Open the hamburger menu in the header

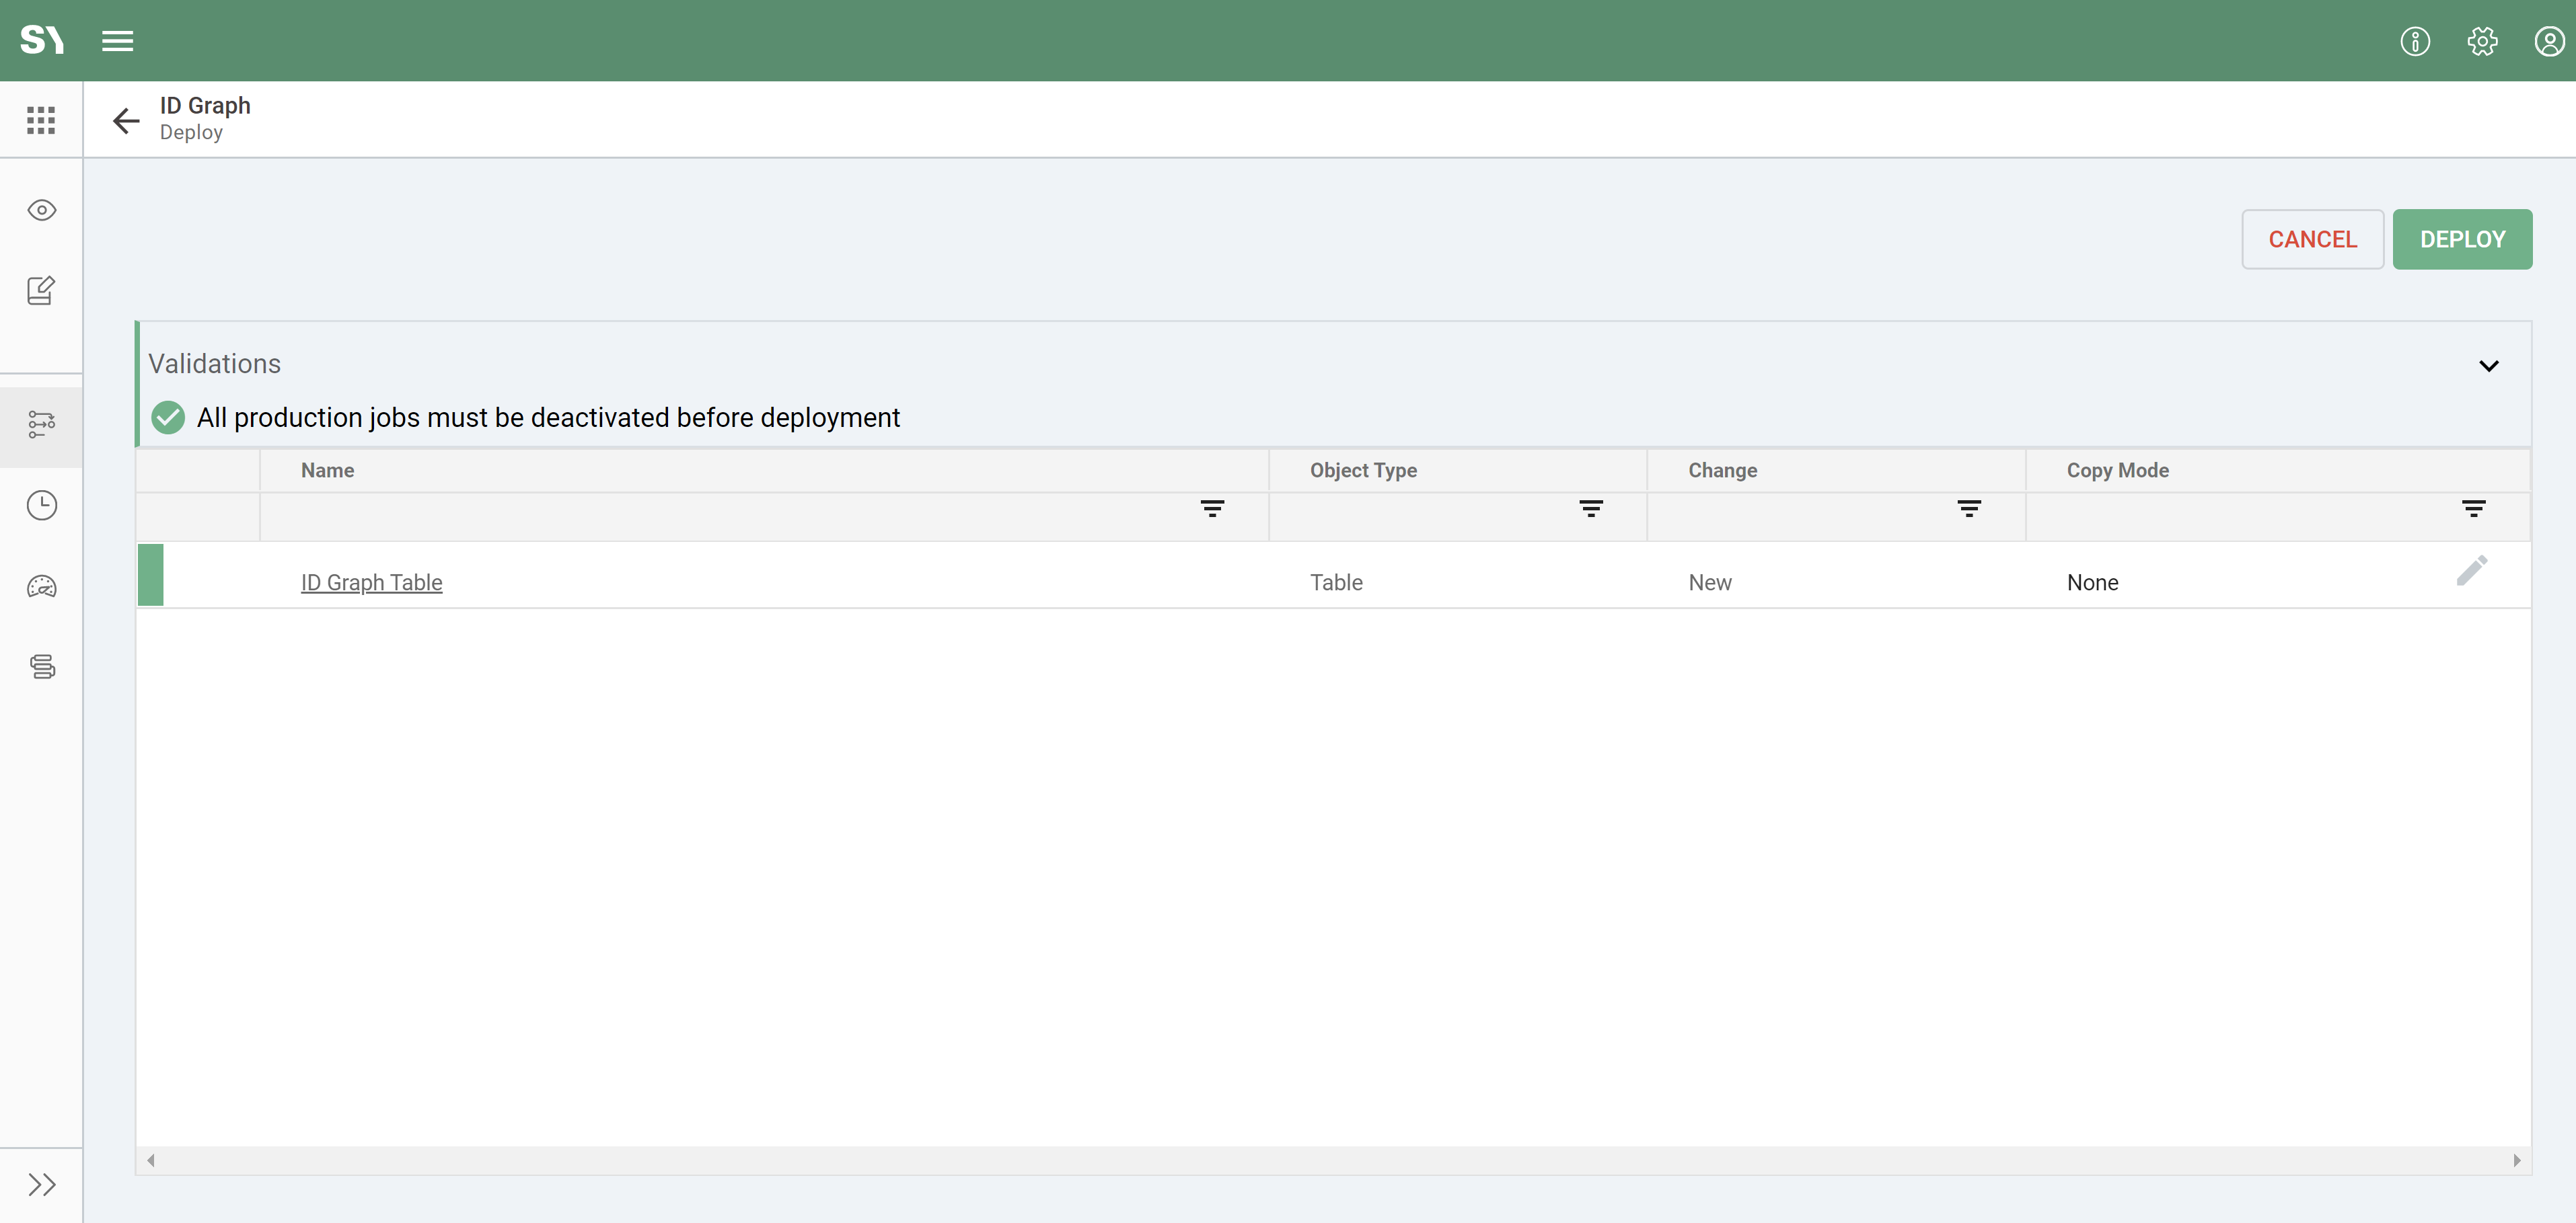(x=117, y=41)
